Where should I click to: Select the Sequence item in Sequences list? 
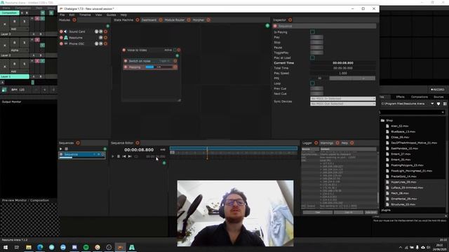point(82,155)
